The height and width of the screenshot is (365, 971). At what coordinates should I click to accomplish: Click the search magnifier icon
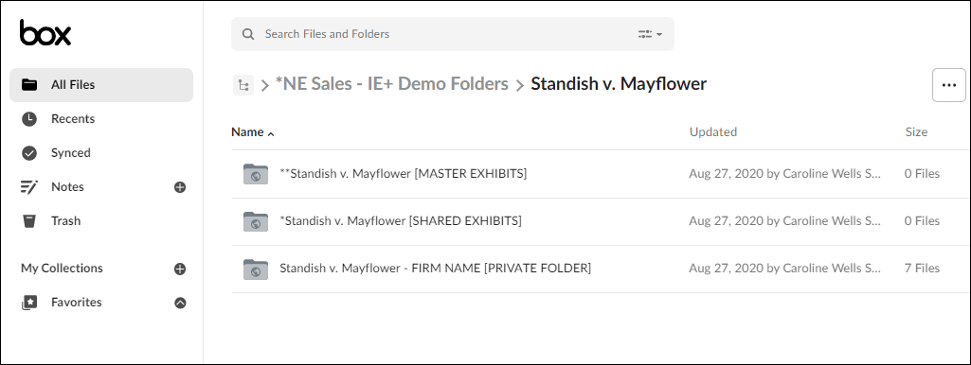pyautogui.click(x=248, y=34)
